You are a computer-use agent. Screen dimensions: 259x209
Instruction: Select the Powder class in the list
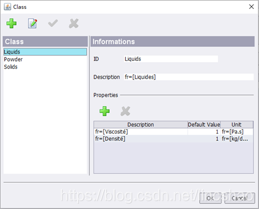pos(45,59)
